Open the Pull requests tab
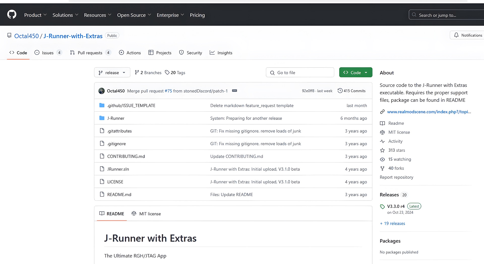 (90, 53)
